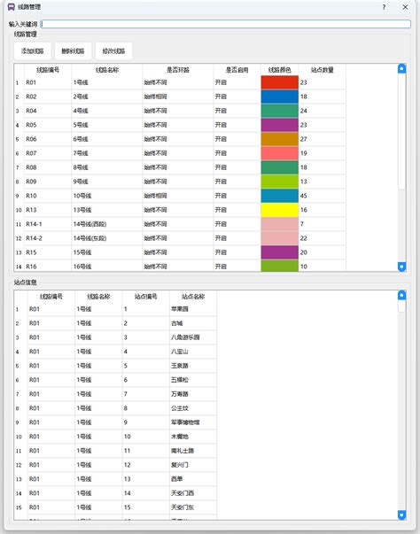Screen dimensions: 420x534
Task: Focus the 输入关键词 search field
Action: tap(225, 24)
